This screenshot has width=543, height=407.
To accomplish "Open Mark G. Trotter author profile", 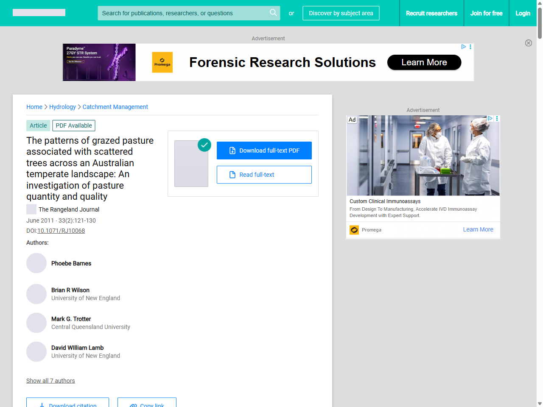I will [71, 319].
